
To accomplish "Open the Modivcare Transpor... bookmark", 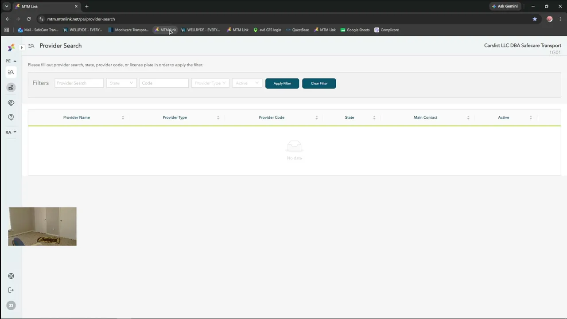I will 128,30.
